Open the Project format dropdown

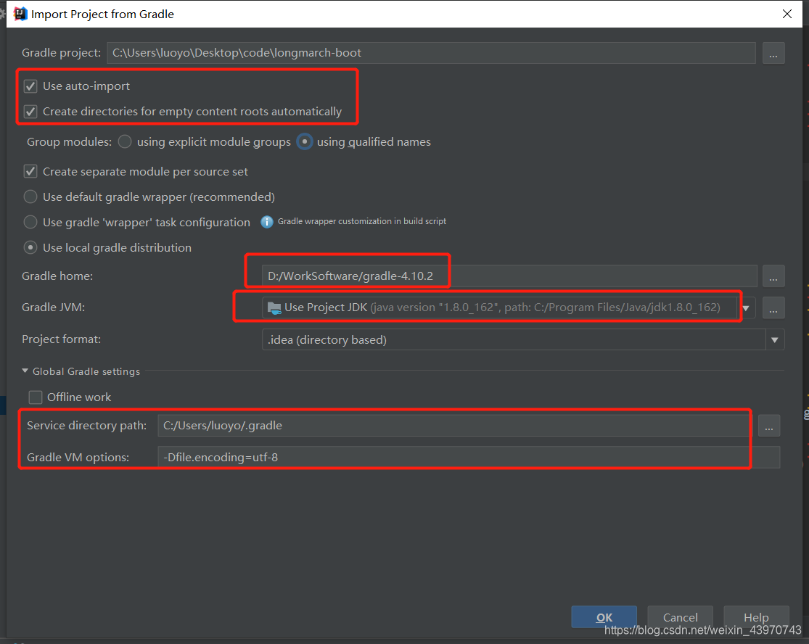774,339
